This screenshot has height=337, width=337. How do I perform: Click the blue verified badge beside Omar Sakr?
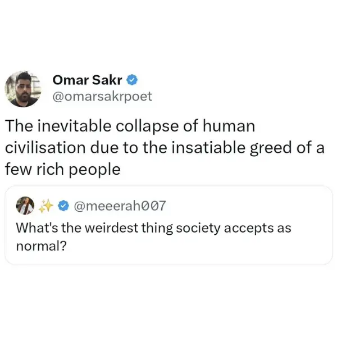[x=132, y=80]
